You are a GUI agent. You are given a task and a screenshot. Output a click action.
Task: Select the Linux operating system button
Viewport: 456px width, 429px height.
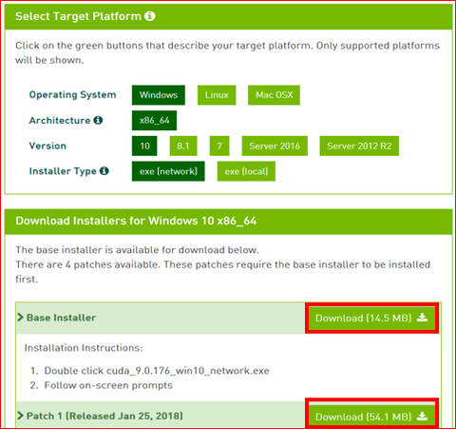point(217,95)
